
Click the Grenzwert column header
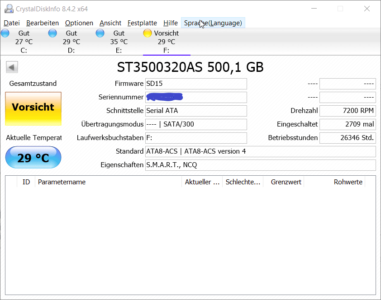(284, 182)
